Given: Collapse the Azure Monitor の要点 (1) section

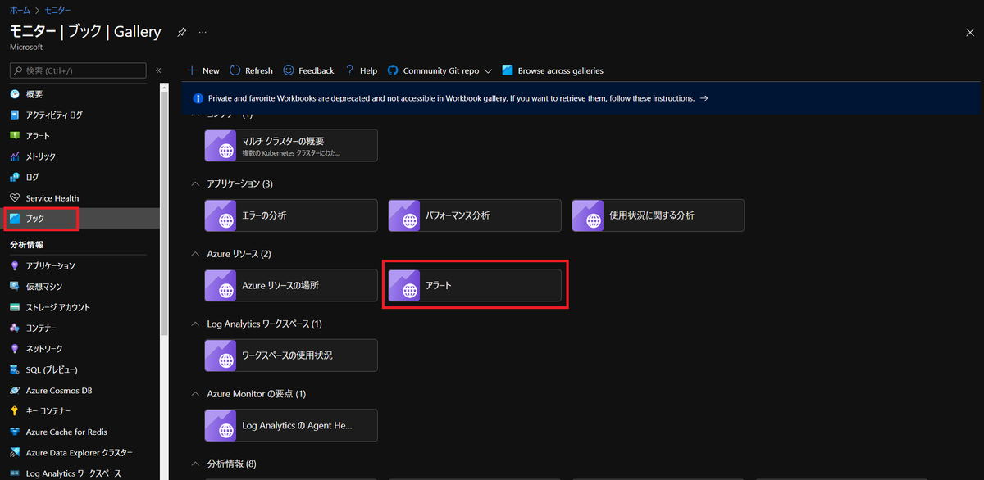Looking at the screenshot, I should pyautogui.click(x=195, y=394).
